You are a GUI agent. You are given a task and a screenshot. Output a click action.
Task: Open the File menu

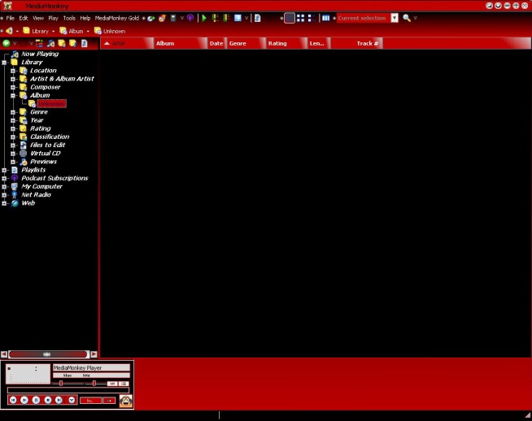[x=11, y=19]
